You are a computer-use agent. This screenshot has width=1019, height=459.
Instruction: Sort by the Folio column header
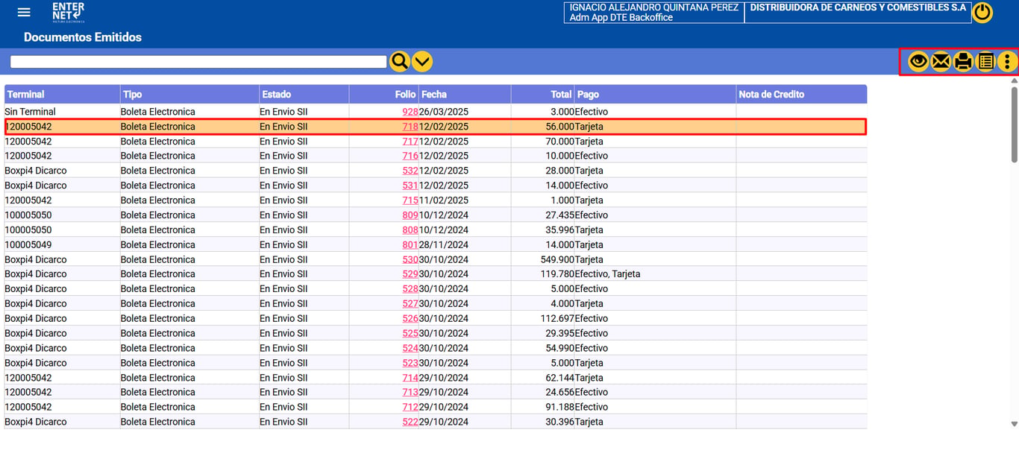(383, 94)
